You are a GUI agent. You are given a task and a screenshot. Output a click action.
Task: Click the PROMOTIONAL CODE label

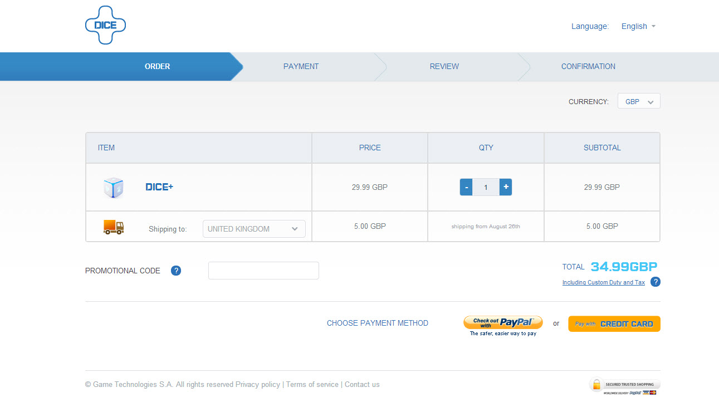point(123,271)
